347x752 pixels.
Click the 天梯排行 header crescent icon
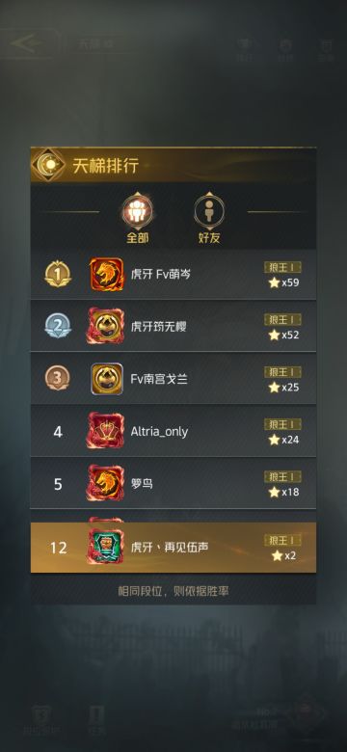(48, 165)
